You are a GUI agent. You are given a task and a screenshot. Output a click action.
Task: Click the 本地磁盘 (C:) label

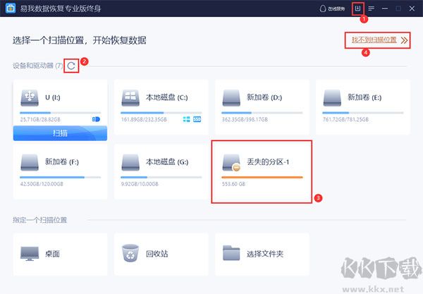pyautogui.click(x=166, y=97)
